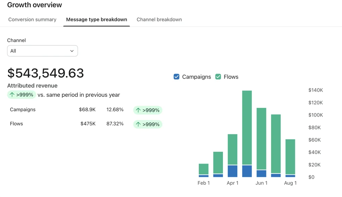Screen dimensions: 342x197
Task: Click the 12.68% Campaigns share
Action: tap(115, 110)
